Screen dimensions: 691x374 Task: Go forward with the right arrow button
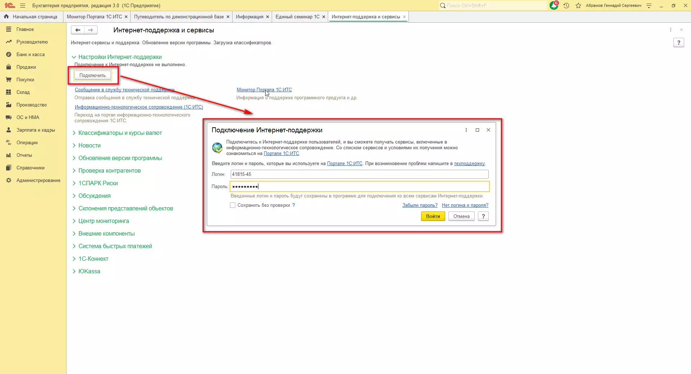(91, 30)
